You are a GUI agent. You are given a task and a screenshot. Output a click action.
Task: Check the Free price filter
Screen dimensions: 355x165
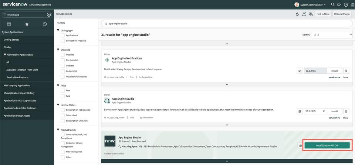point(62,90)
